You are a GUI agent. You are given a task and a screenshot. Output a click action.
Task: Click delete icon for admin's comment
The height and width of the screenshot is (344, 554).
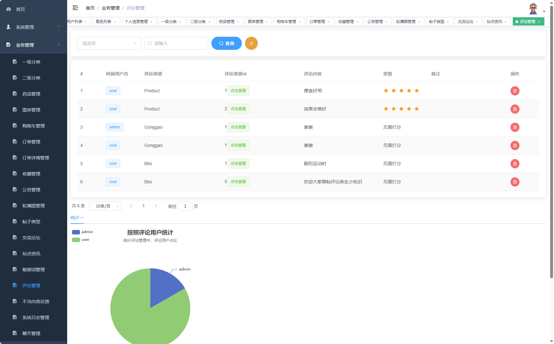point(515,127)
